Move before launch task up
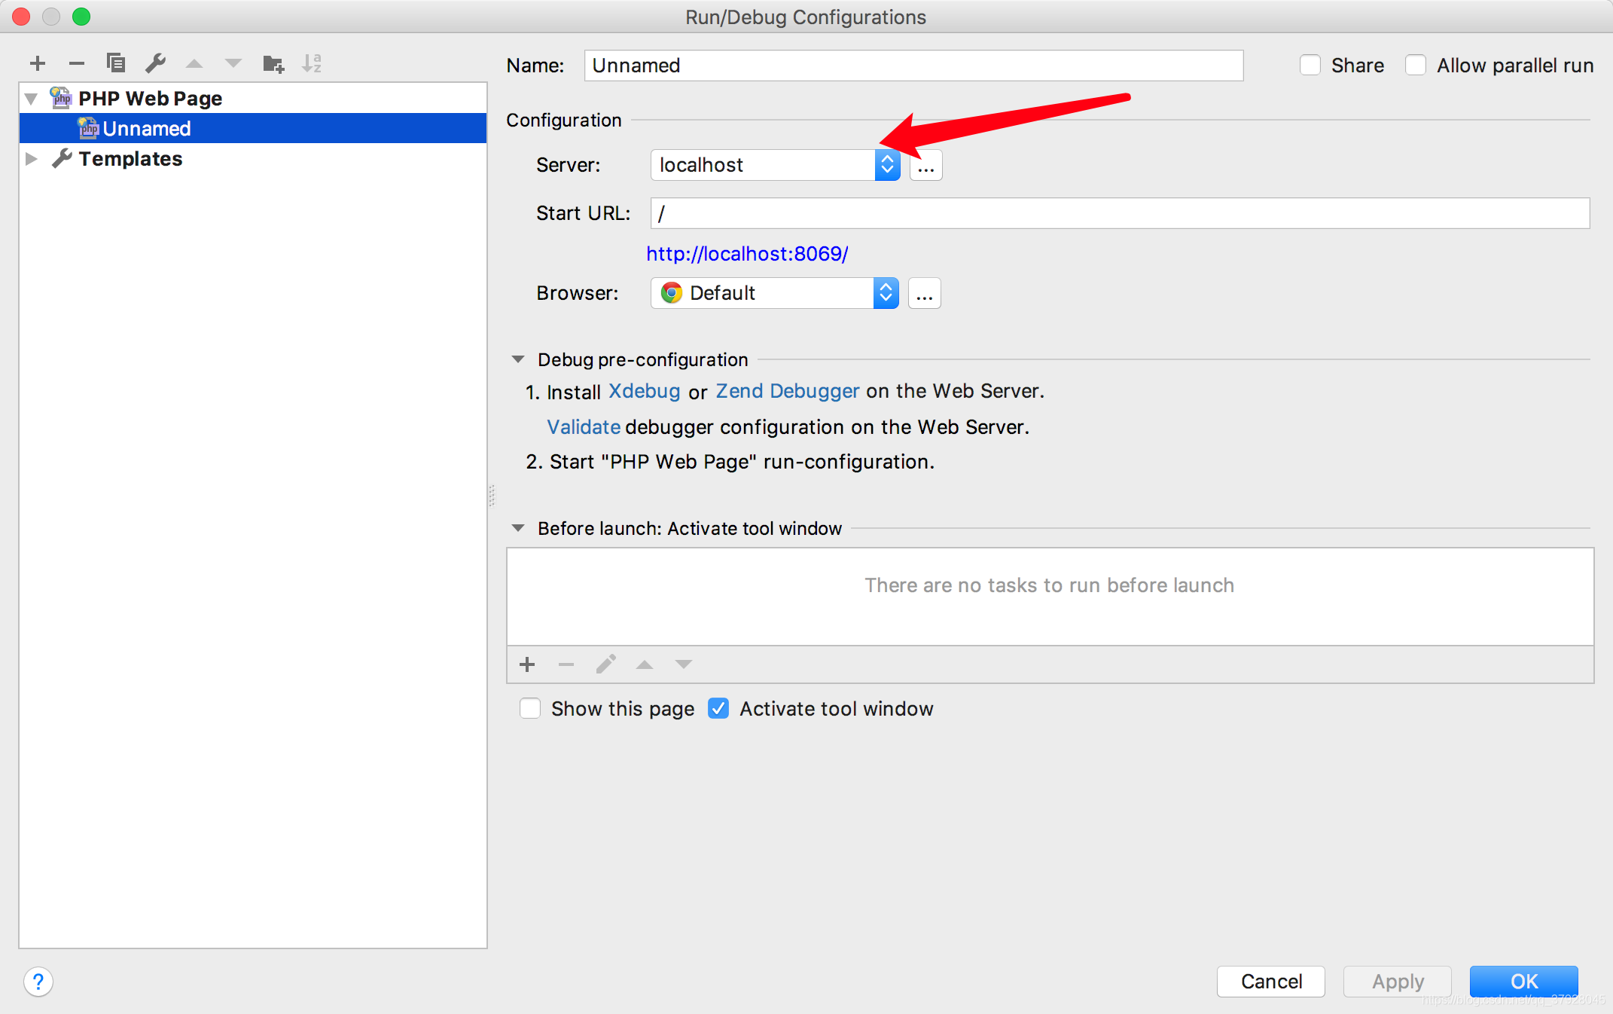This screenshot has height=1014, width=1613. 645,664
